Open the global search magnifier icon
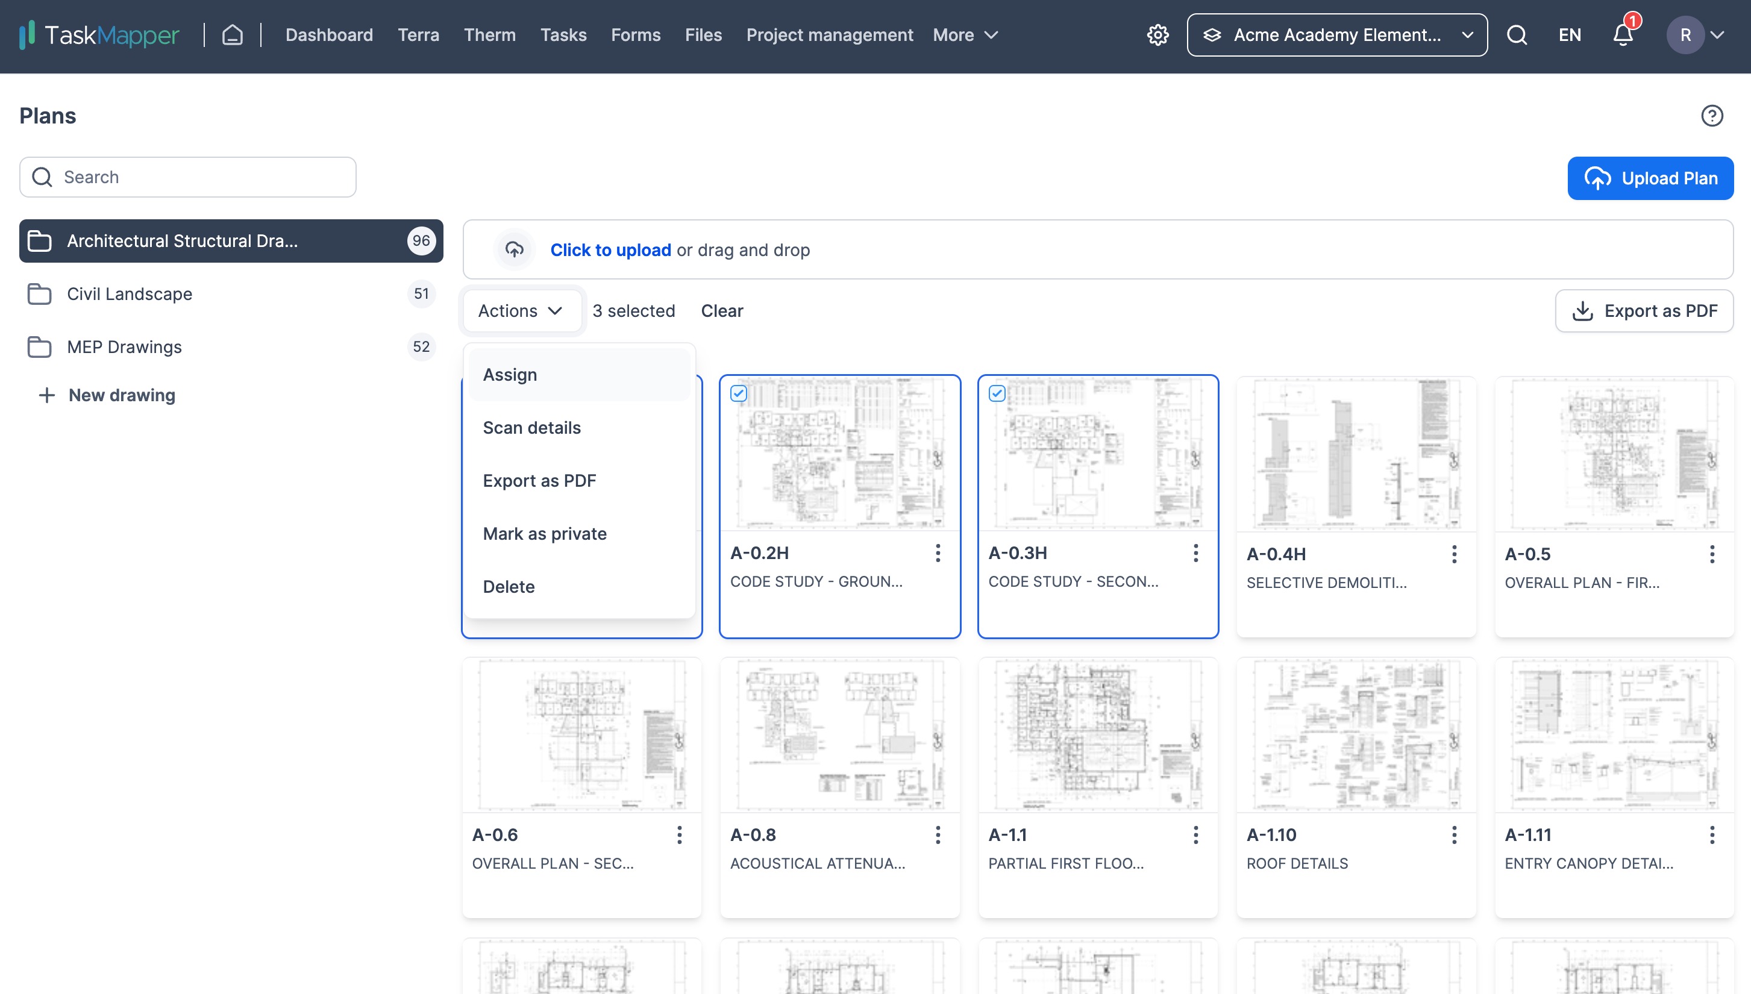Screen dimensions: 1751x994 [1517, 35]
